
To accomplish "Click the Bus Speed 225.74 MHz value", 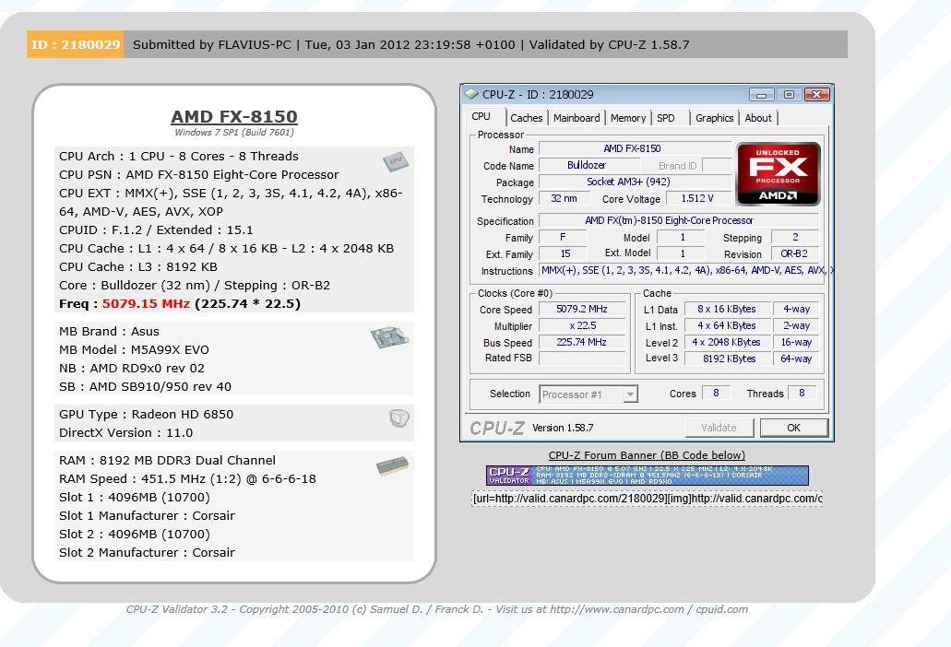I will 582,342.
